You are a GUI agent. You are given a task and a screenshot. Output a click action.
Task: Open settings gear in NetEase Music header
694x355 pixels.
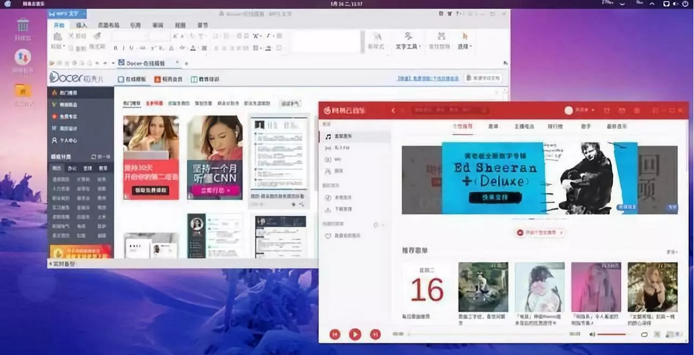pyautogui.click(x=637, y=110)
